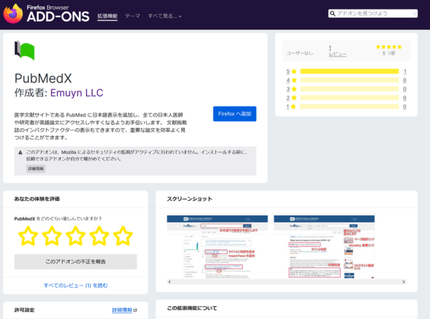The image size is (430, 319).
Task: Open すべてのレビュー (1) を読む link
Action: point(76,285)
